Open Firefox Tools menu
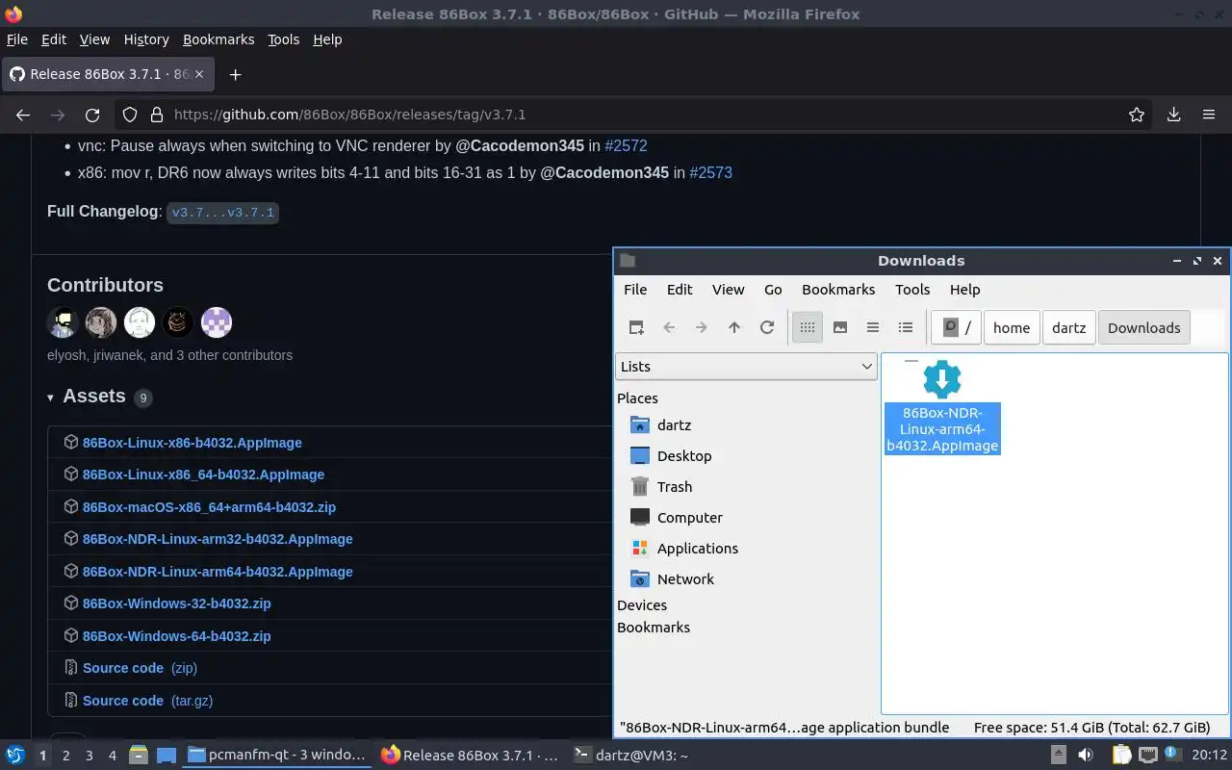The image size is (1232, 770). pyautogui.click(x=283, y=39)
